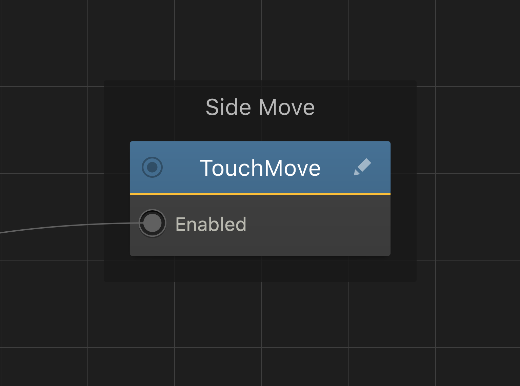520x386 pixels.
Task: Click the pencil edit icon on TouchMove
Action: pyautogui.click(x=362, y=167)
